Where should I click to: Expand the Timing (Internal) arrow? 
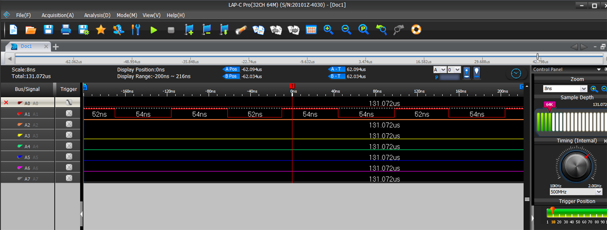(x=605, y=141)
